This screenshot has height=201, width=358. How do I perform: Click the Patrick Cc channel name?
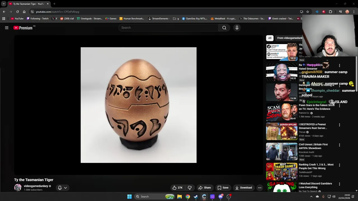click(x=304, y=113)
